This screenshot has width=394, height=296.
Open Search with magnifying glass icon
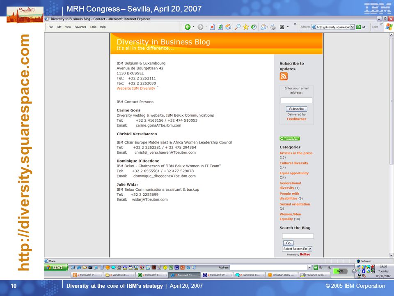coord(237,27)
